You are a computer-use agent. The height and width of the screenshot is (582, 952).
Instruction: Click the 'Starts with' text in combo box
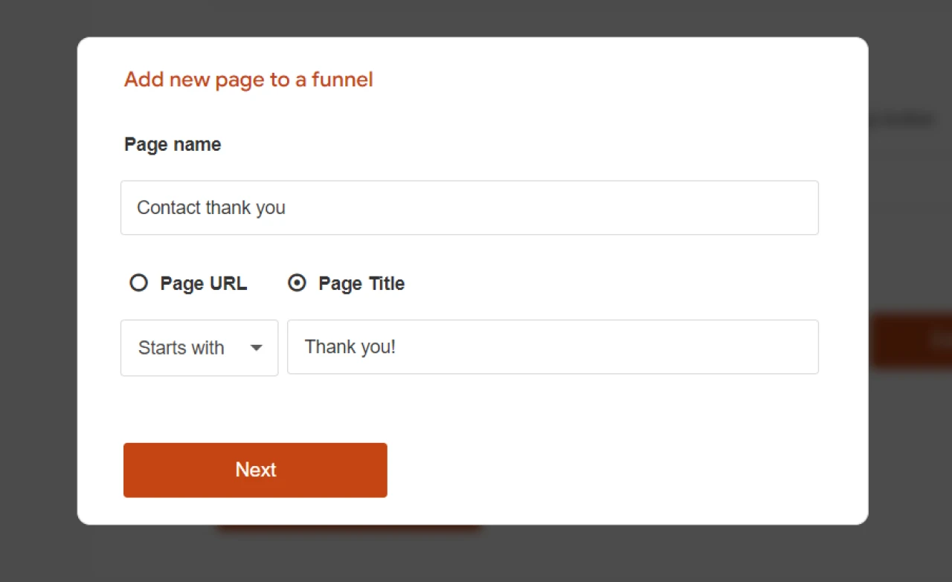coord(181,348)
